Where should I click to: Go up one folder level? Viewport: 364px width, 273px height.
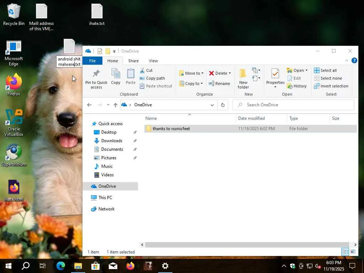[x=116, y=105]
